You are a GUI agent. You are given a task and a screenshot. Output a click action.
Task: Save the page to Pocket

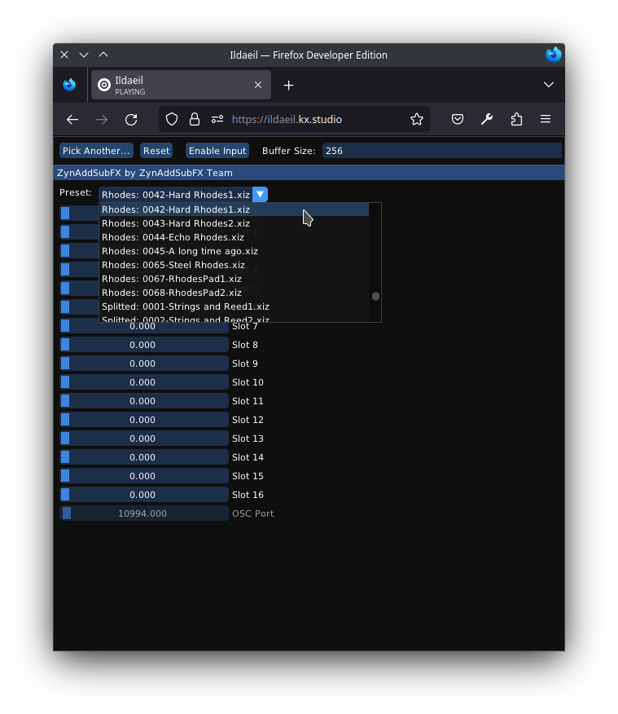coord(457,119)
